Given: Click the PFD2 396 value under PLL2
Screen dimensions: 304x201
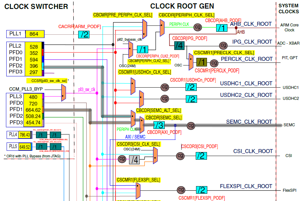Looking at the screenshot, I should [34, 66].
